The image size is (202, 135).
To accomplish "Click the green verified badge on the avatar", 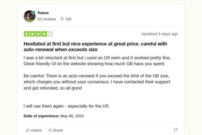I will [x=34, y=12].
